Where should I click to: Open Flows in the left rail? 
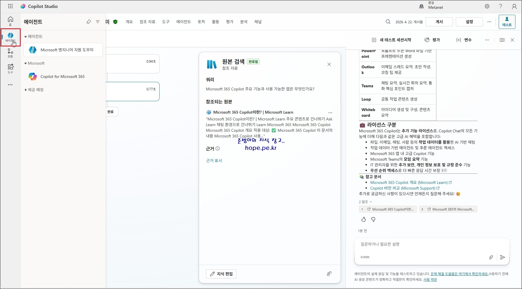pyautogui.click(x=10, y=53)
